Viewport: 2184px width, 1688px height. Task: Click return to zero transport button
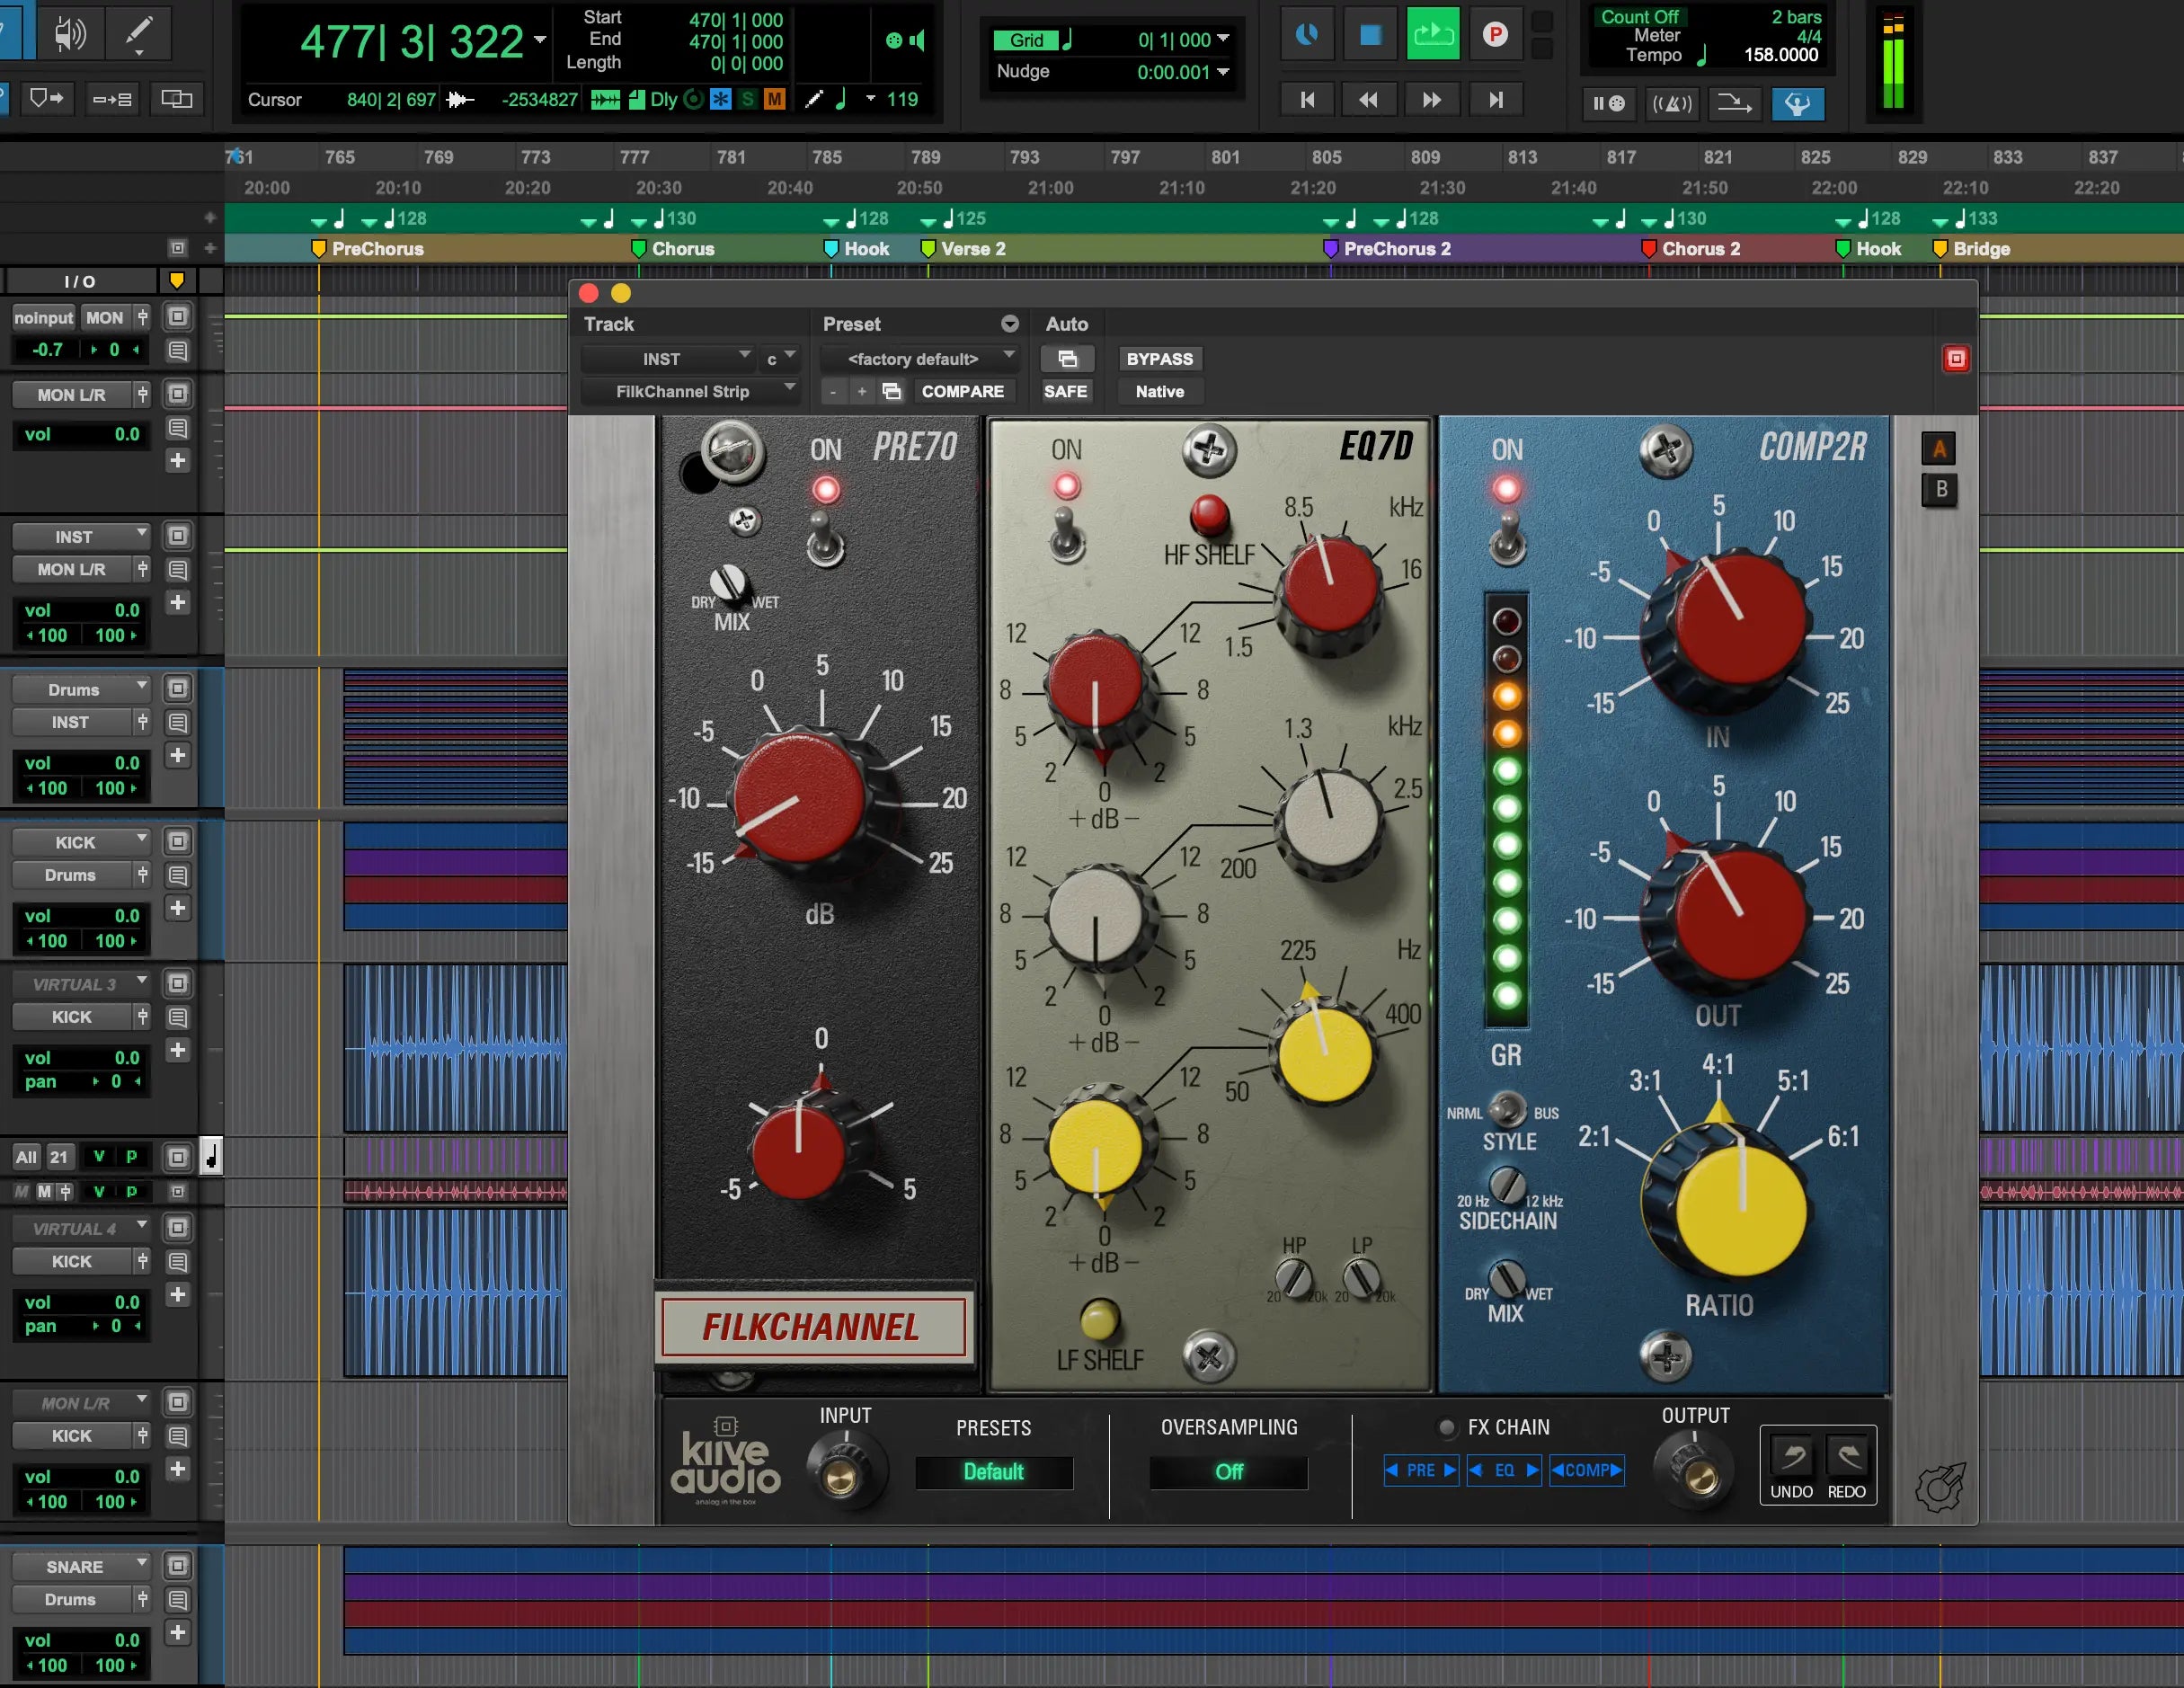point(1307,99)
